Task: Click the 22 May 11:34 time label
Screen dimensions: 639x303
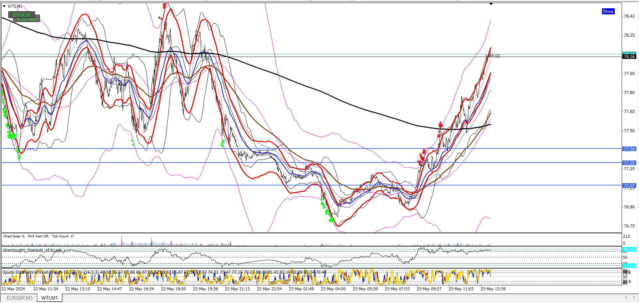Action: click(46, 289)
